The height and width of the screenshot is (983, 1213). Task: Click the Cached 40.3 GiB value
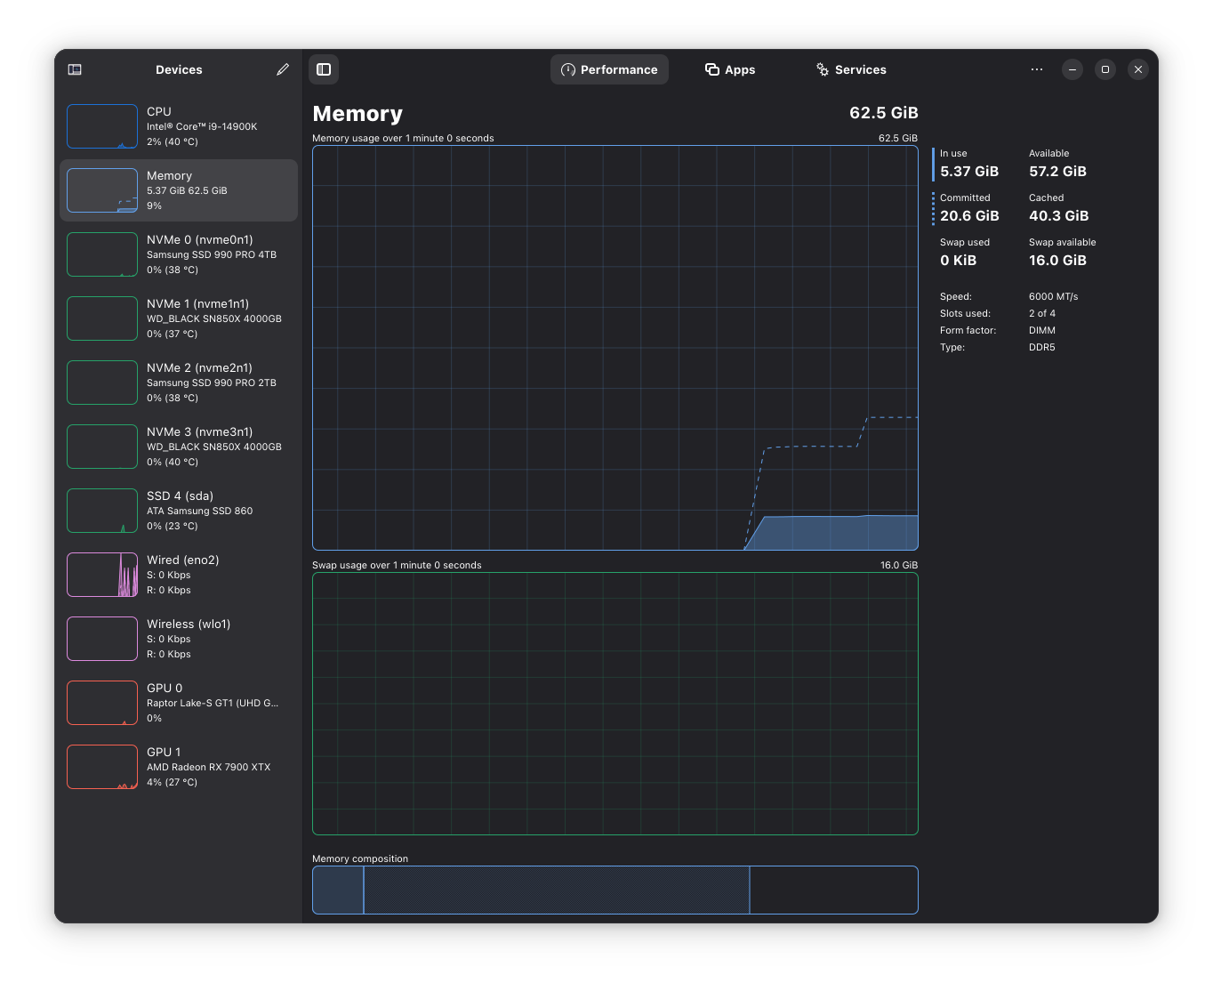coord(1058,216)
